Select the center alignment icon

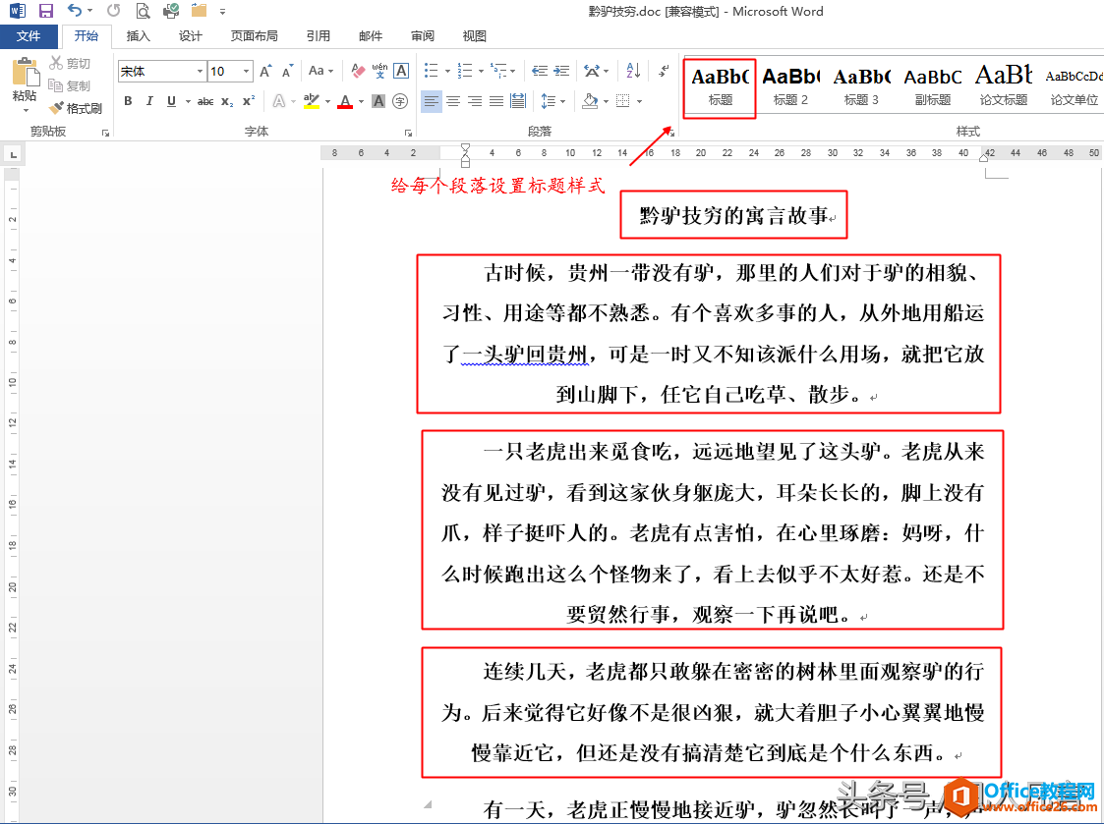(x=453, y=101)
